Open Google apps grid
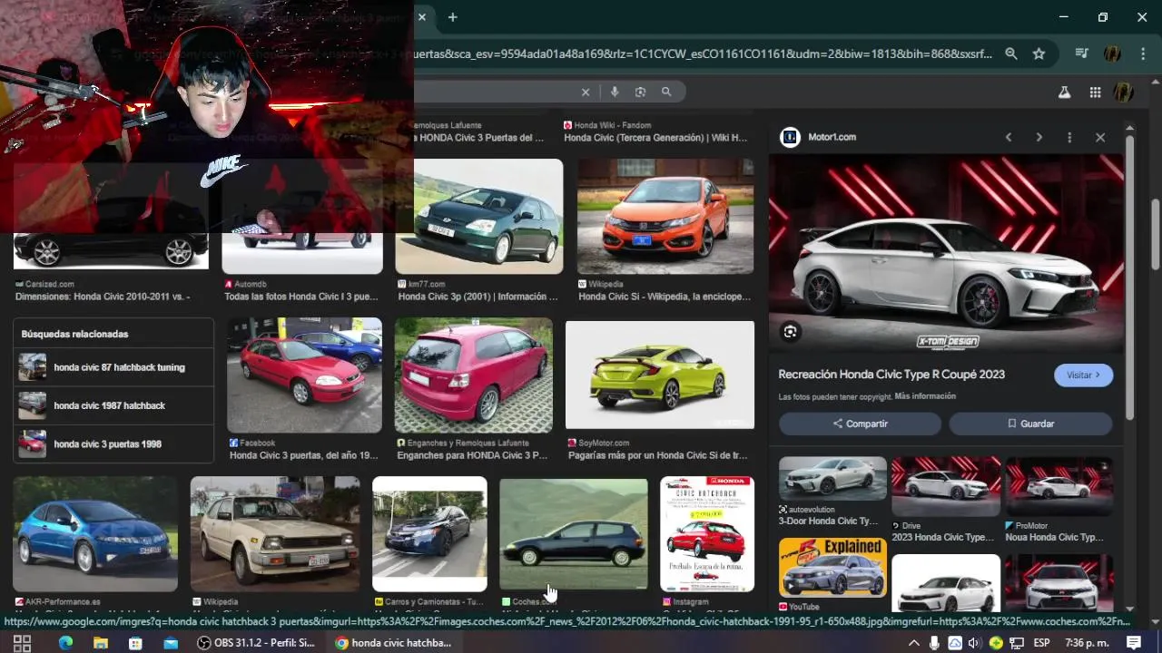This screenshot has width=1162, height=653. pos(1096,93)
